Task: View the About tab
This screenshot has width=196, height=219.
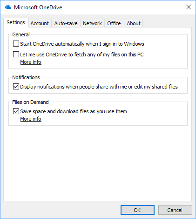Action: tap(134, 23)
